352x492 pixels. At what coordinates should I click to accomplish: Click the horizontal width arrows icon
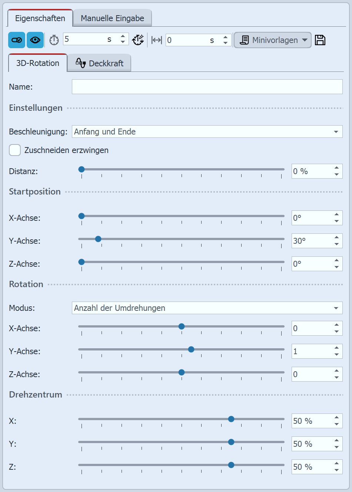pos(157,40)
